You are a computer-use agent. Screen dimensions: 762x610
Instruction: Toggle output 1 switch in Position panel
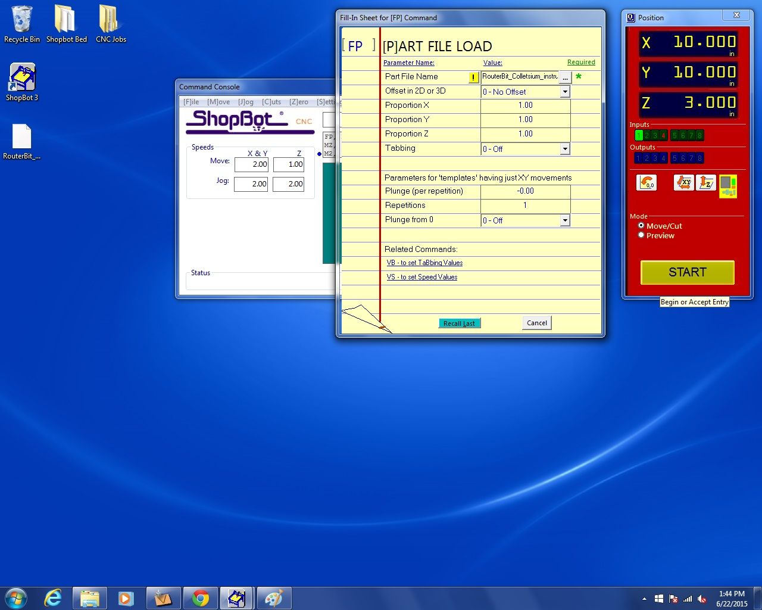point(638,158)
